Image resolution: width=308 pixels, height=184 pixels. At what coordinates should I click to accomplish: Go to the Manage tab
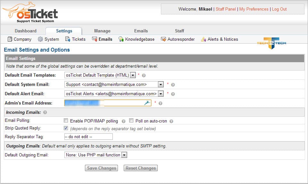[x=102, y=31]
